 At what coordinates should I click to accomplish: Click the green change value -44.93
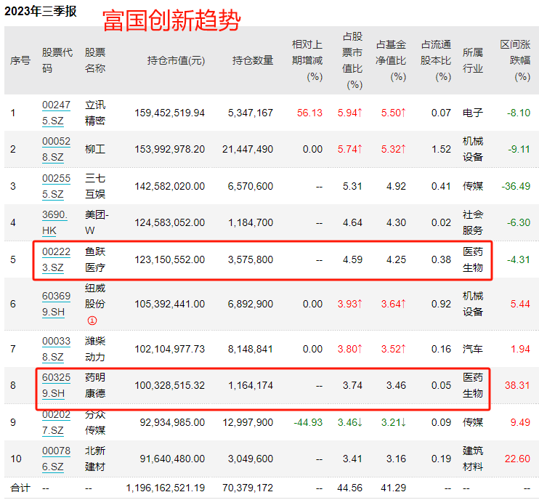(x=308, y=422)
